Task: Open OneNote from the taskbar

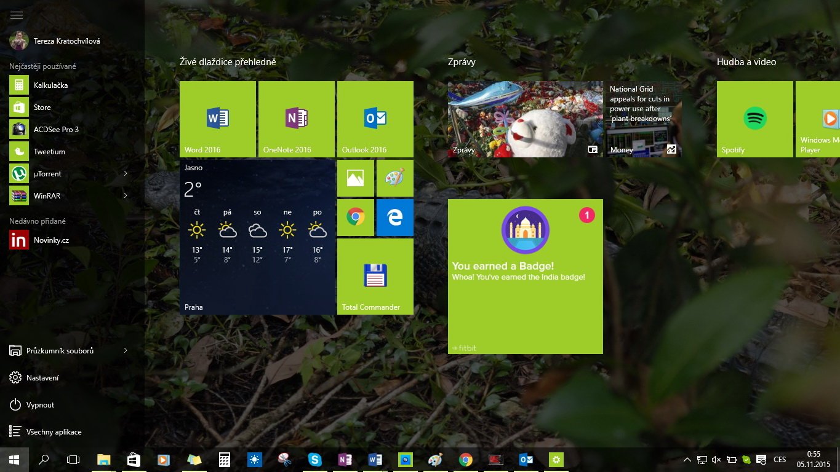Action: (345, 460)
